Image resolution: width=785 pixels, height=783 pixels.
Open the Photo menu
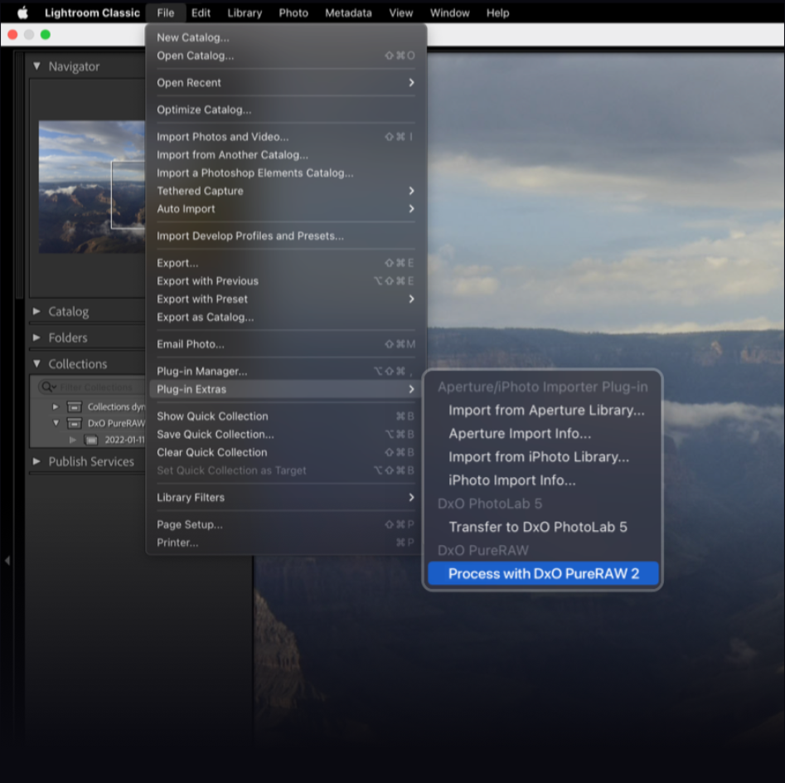pyautogui.click(x=293, y=13)
